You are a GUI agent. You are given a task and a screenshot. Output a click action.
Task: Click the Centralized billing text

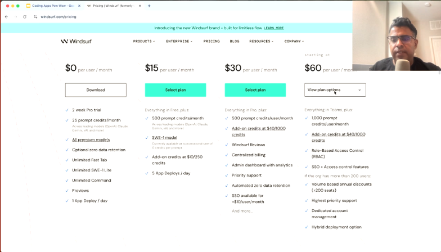pyautogui.click(x=249, y=155)
